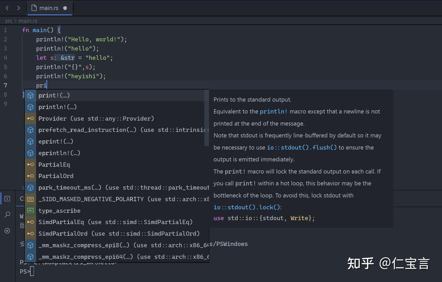This screenshot has width=442, height=282.
Task: Click the PartialEq trait icon
Action: tap(31, 165)
